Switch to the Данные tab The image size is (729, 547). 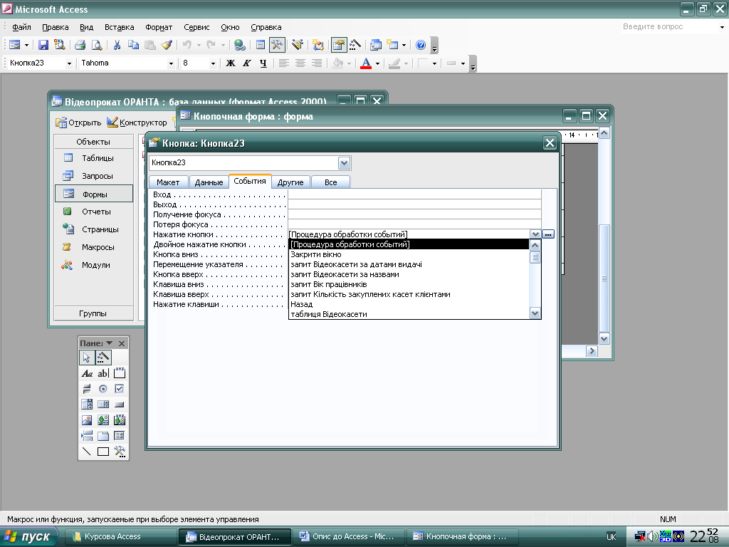tap(209, 182)
